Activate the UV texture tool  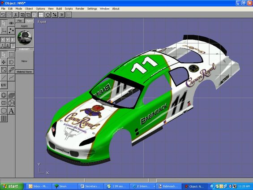point(4,85)
